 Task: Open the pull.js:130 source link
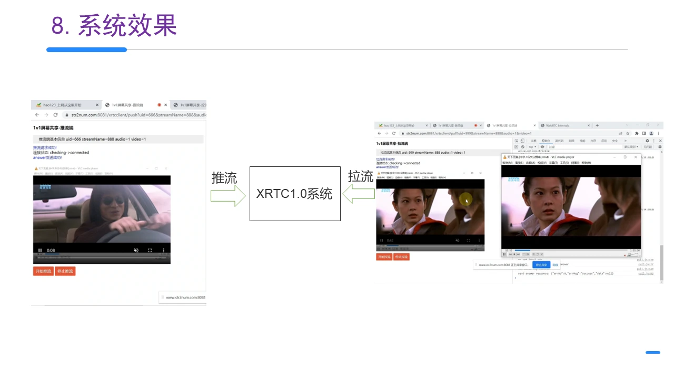[x=645, y=260]
